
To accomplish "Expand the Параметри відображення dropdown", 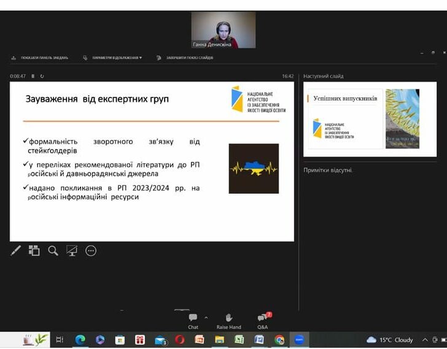I will click(x=113, y=58).
